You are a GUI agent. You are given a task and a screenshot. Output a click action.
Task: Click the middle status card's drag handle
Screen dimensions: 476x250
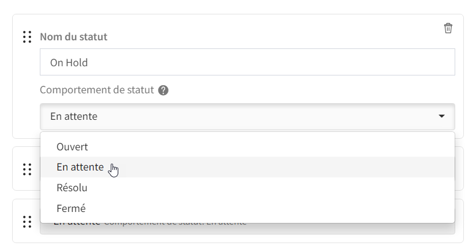pos(27,169)
